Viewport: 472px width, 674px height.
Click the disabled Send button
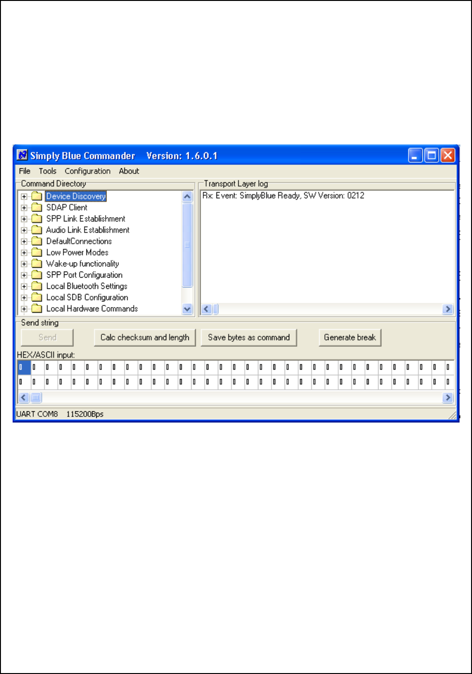[x=47, y=337]
